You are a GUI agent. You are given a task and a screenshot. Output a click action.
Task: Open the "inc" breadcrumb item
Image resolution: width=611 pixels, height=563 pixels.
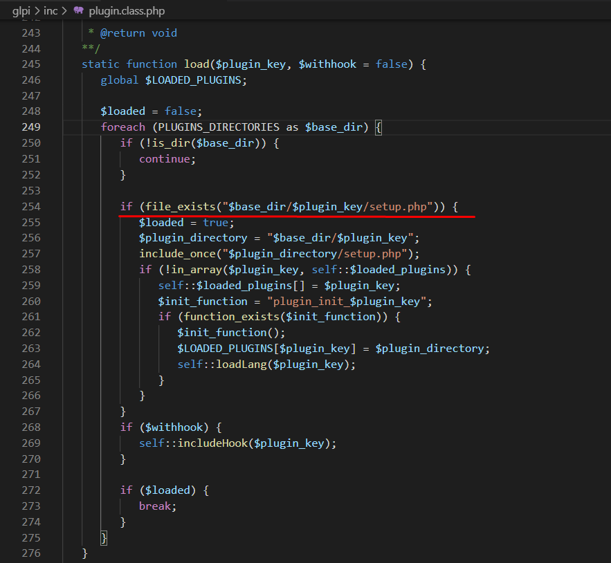click(x=51, y=11)
